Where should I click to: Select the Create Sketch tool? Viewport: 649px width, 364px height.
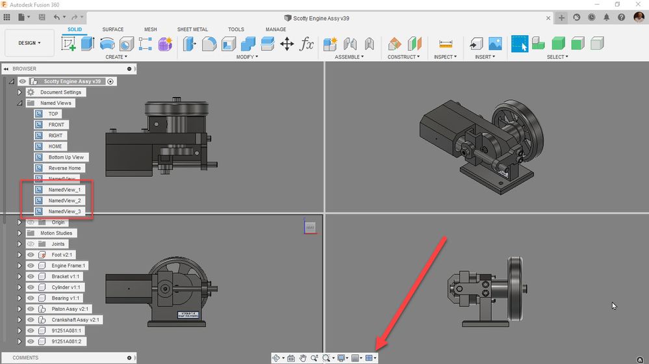tap(68, 44)
